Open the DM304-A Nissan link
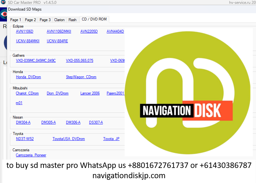Image resolution: width=256 pixels, height=183 pixels. coord(23,122)
